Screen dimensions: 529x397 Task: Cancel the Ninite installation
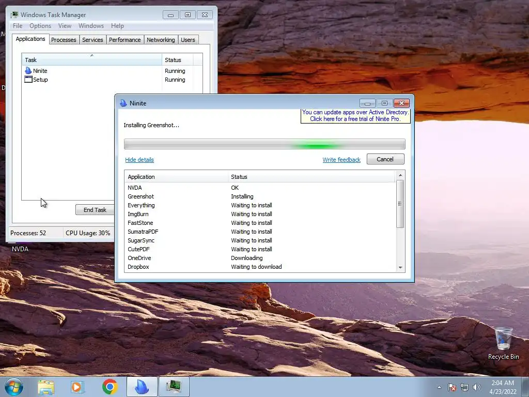coord(385,159)
